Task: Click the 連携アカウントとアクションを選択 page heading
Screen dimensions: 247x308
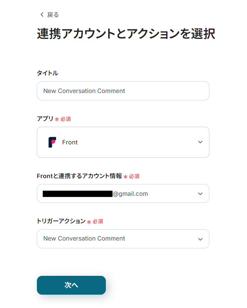Action: click(x=126, y=34)
